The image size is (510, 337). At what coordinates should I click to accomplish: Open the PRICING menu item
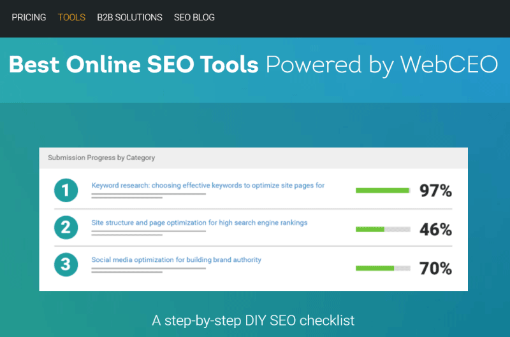(29, 17)
